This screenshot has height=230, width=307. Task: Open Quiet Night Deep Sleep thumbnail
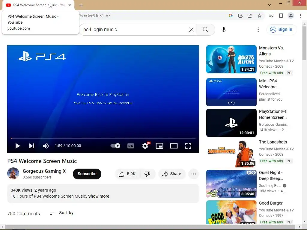[x=231, y=184]
